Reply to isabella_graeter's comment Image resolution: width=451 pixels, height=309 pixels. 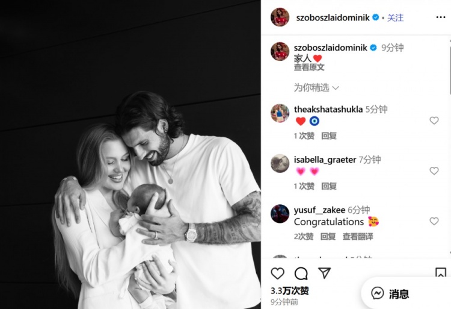pos(329,186)
